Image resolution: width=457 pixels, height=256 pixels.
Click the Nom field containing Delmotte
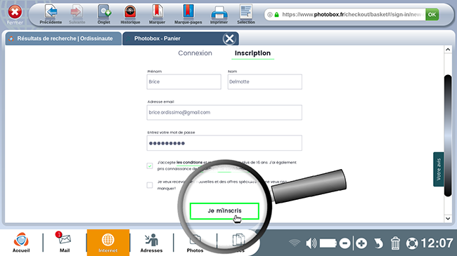[264, 82]
